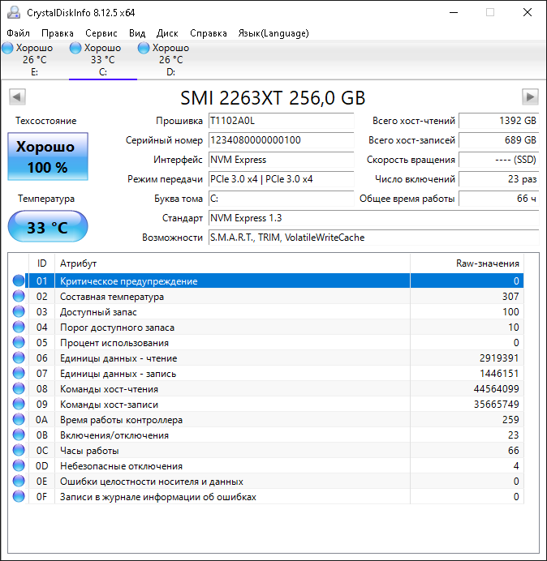Click the Интерфейс field NVM Express

[281, 160]
